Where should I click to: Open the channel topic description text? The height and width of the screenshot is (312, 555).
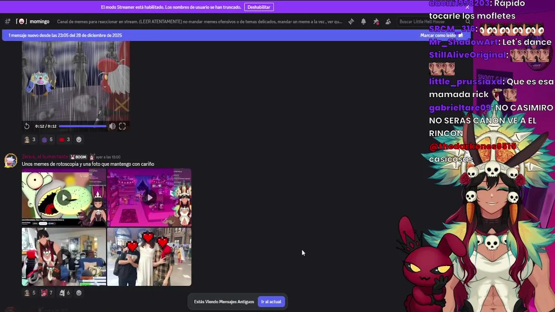(199, 21)
